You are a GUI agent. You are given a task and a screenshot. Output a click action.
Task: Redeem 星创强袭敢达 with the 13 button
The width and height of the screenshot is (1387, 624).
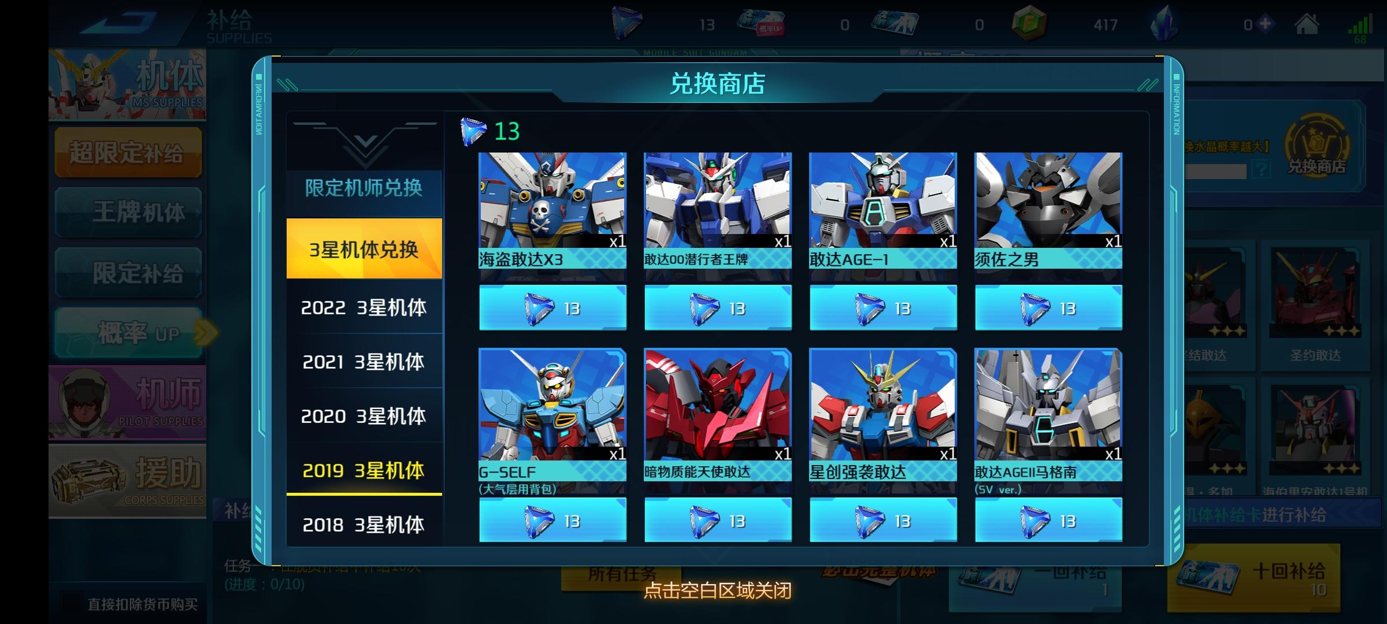tap(883, 520)
